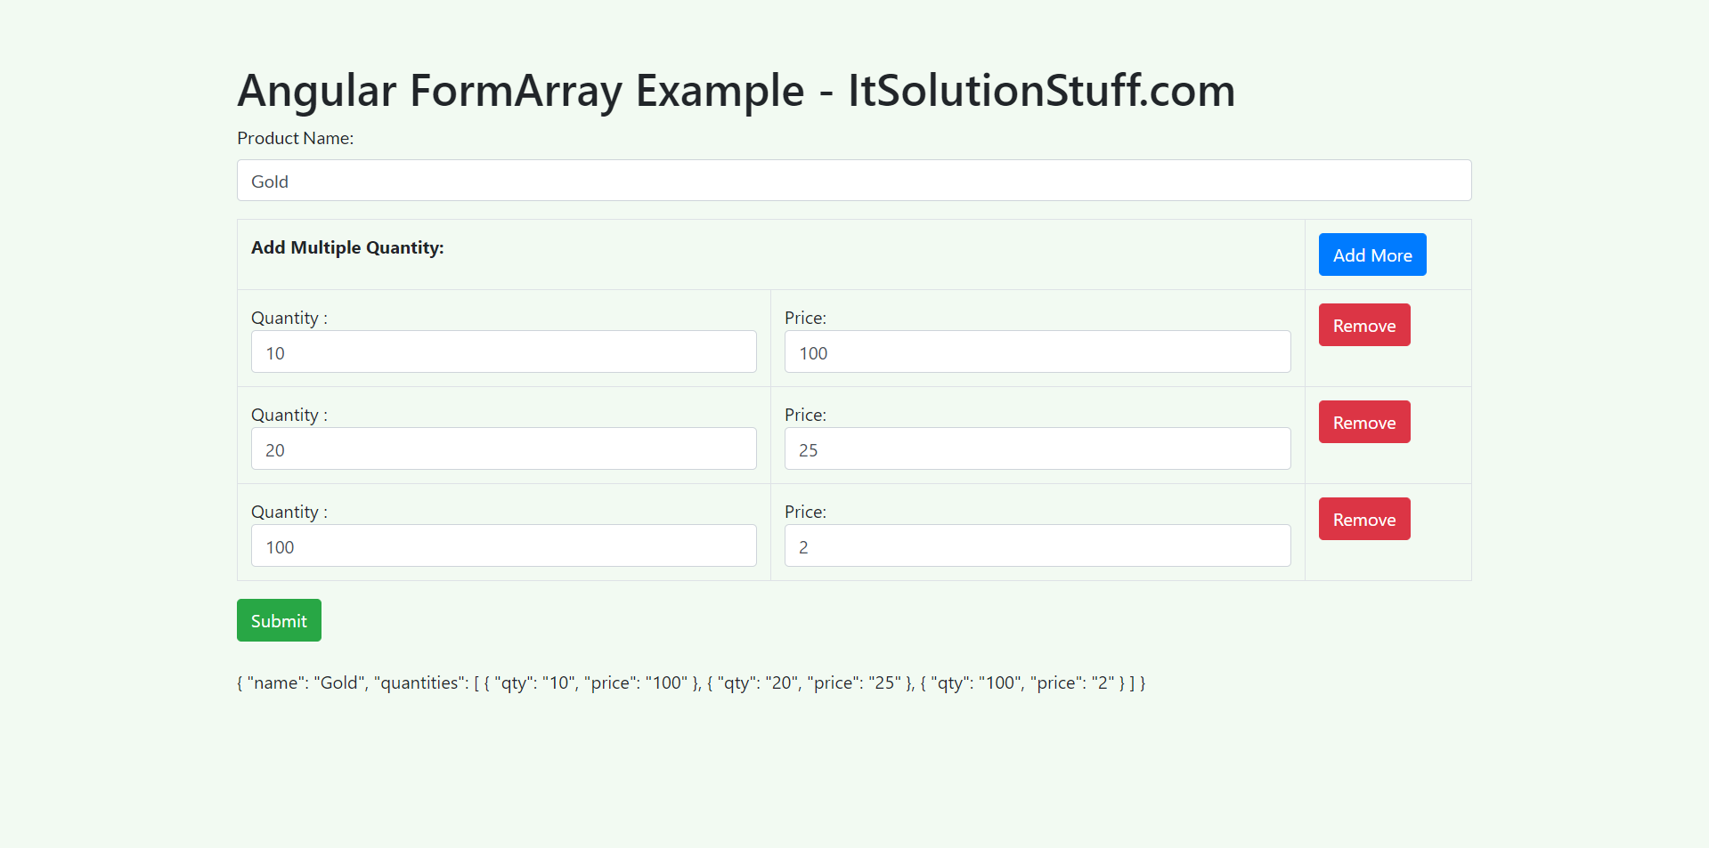
Task: Click the Quantity field with value 100
Action: click(x=503, y=545)
